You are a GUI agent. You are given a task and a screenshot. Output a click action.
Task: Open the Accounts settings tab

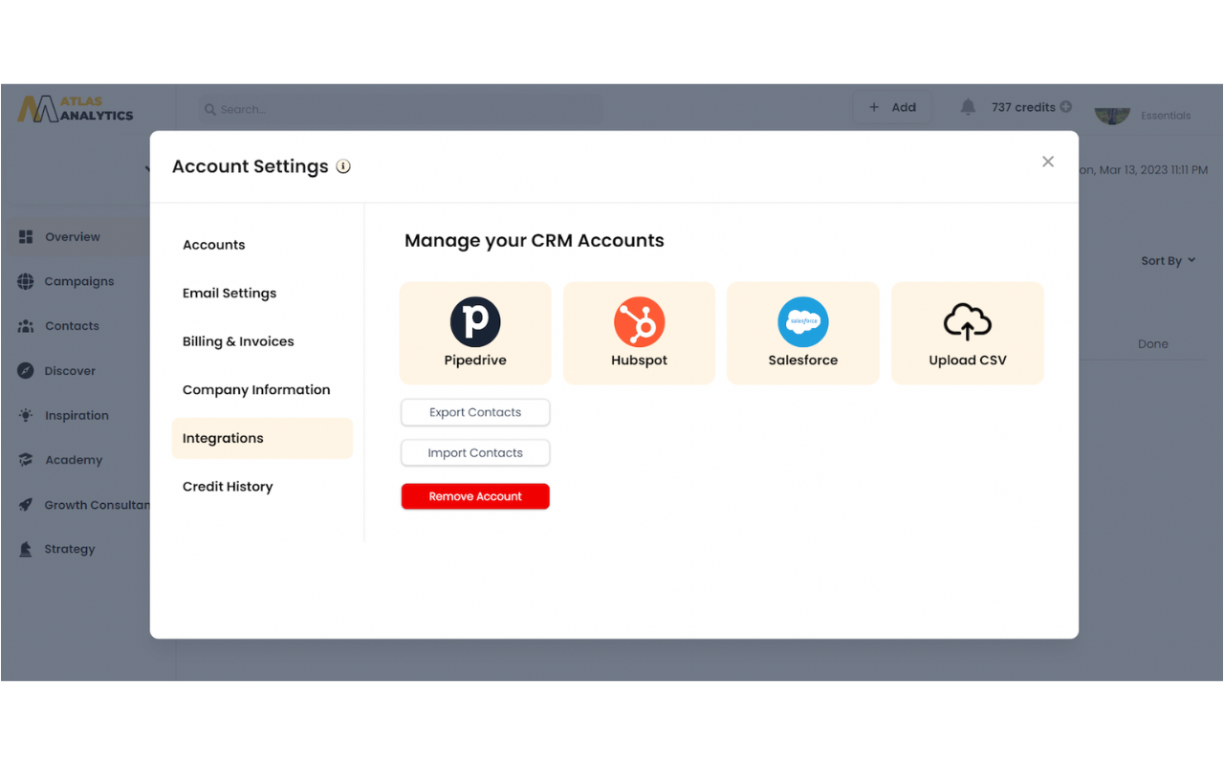214,245
